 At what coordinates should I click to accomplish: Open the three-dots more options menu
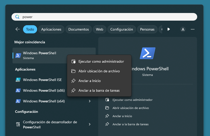tap(192, 29)
